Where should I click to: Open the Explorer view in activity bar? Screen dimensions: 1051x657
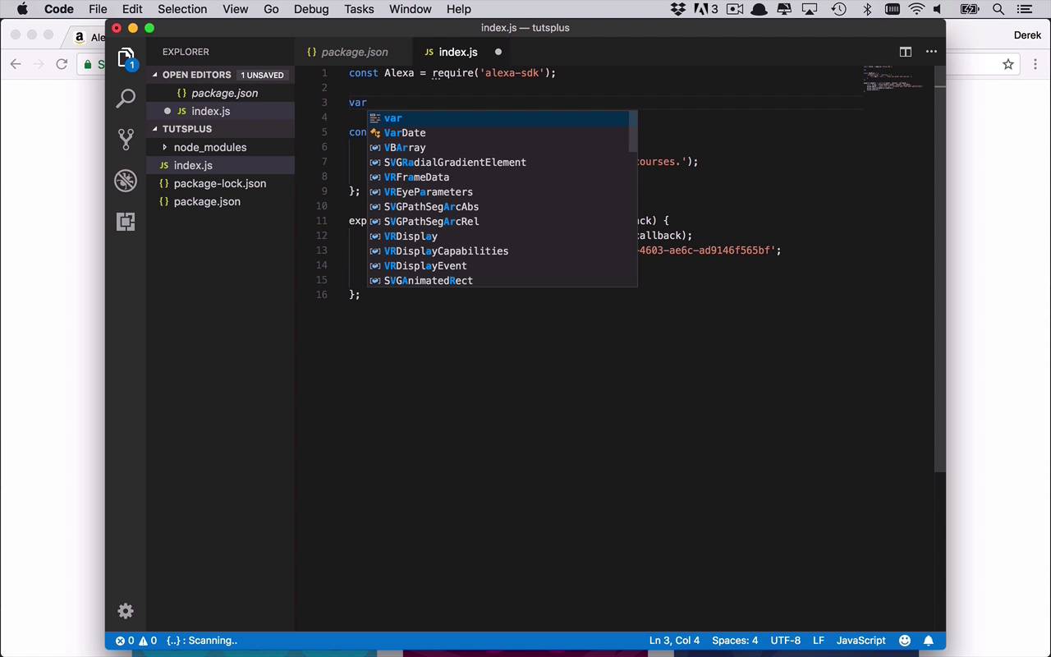pyautogui.click(x=126, y=57)
